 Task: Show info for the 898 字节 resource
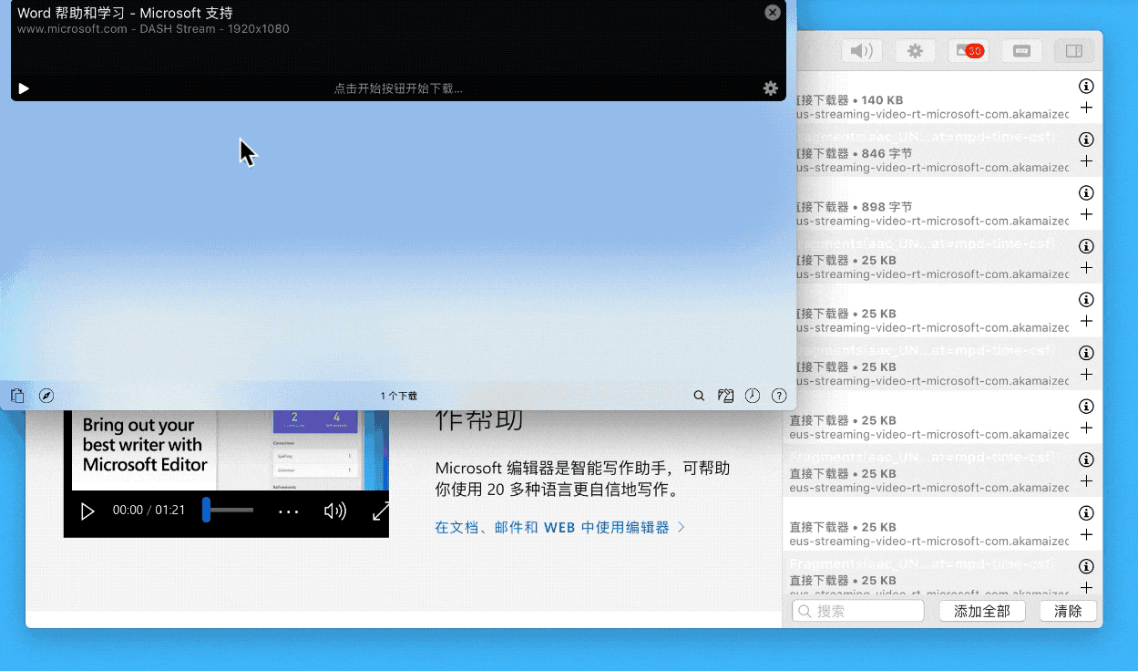1086,193
